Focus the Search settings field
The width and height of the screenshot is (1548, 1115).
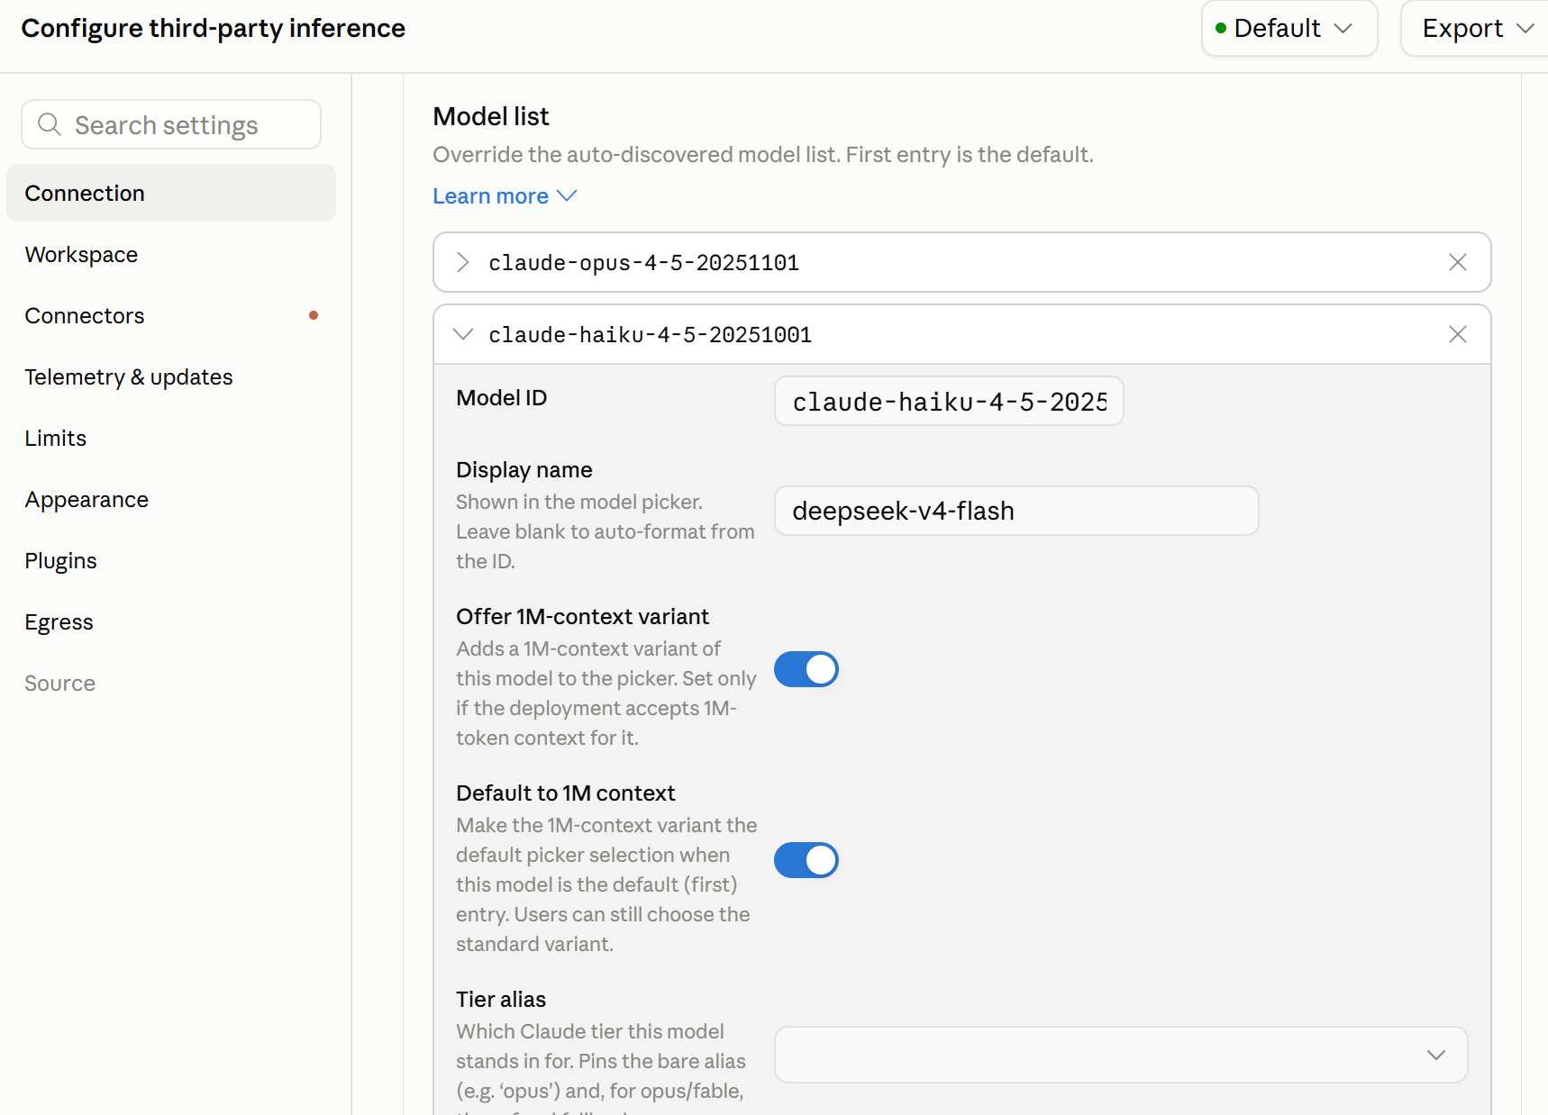[x=171, y=124]
